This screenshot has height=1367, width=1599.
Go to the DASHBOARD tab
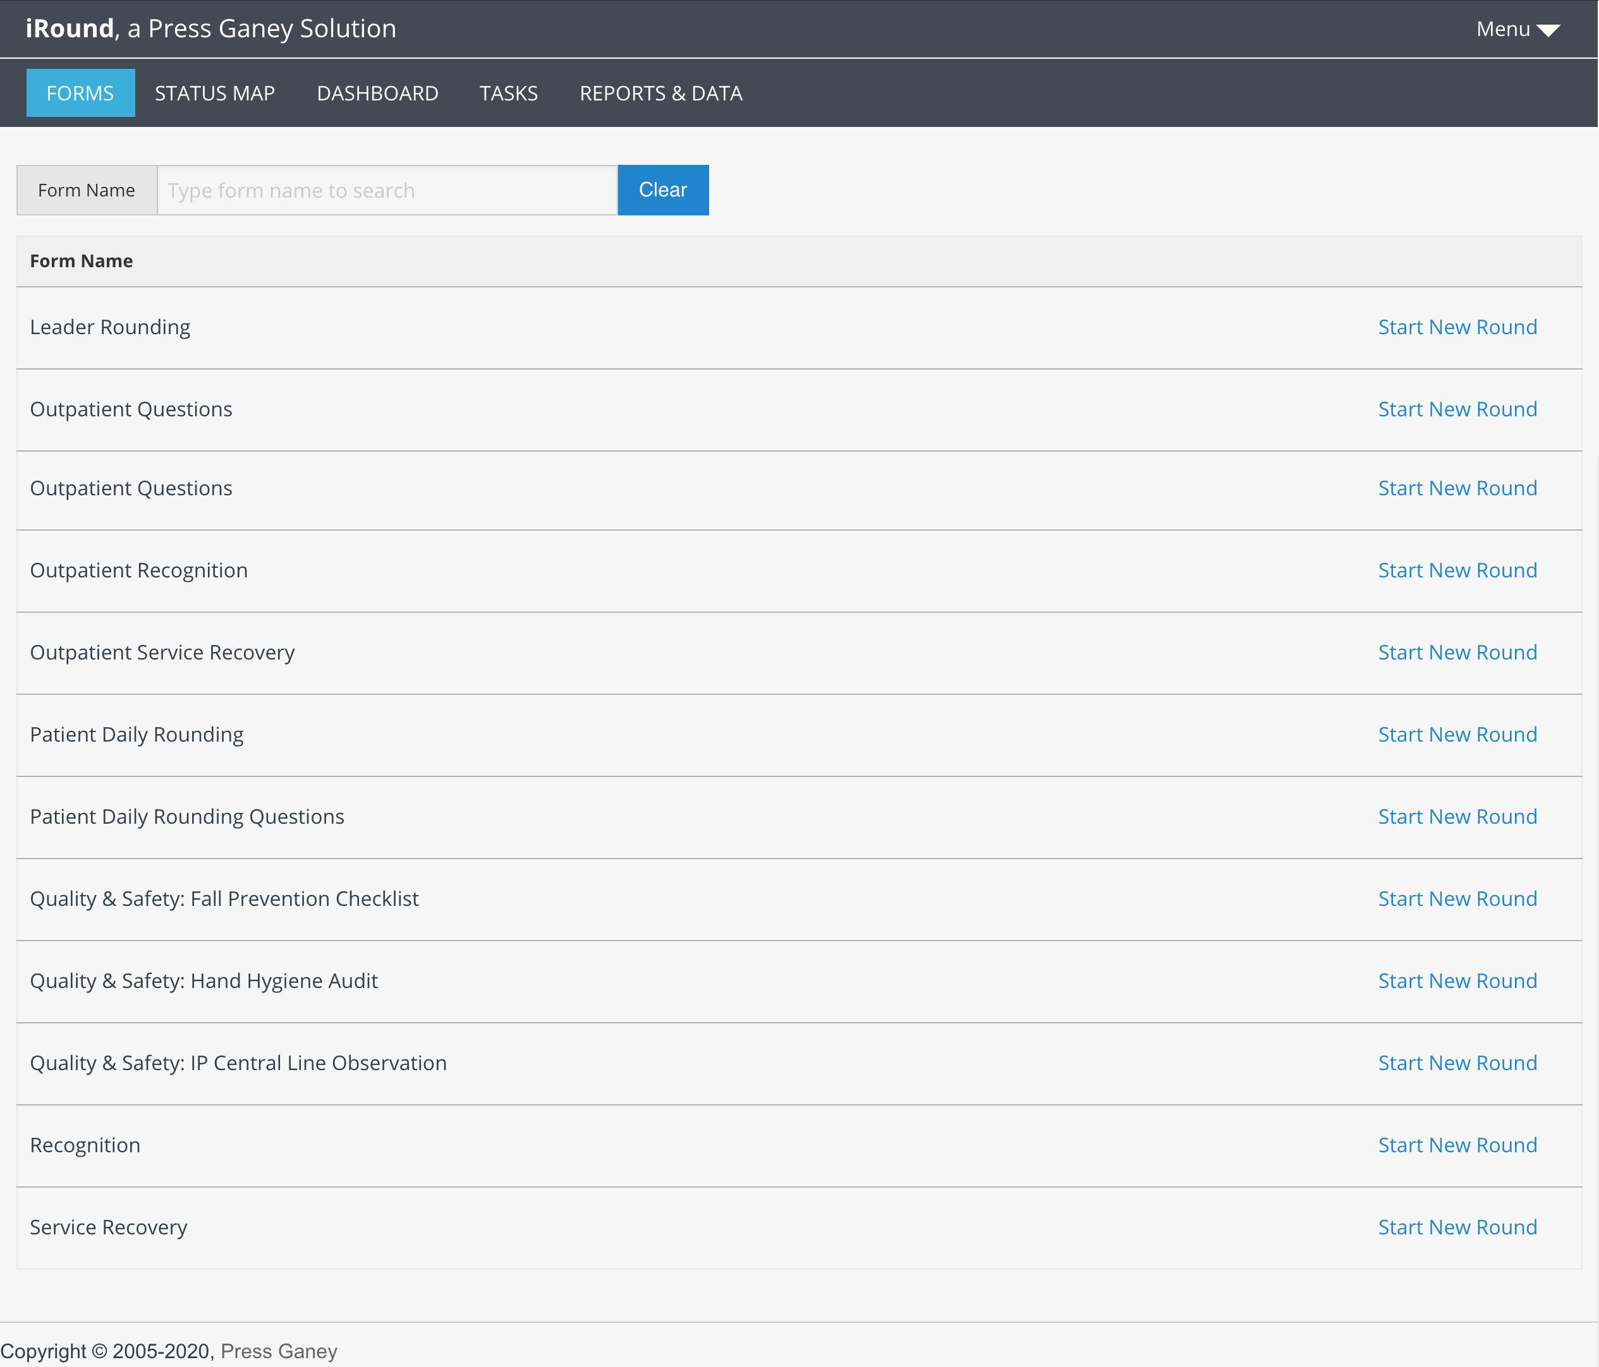tap(377, 93)
